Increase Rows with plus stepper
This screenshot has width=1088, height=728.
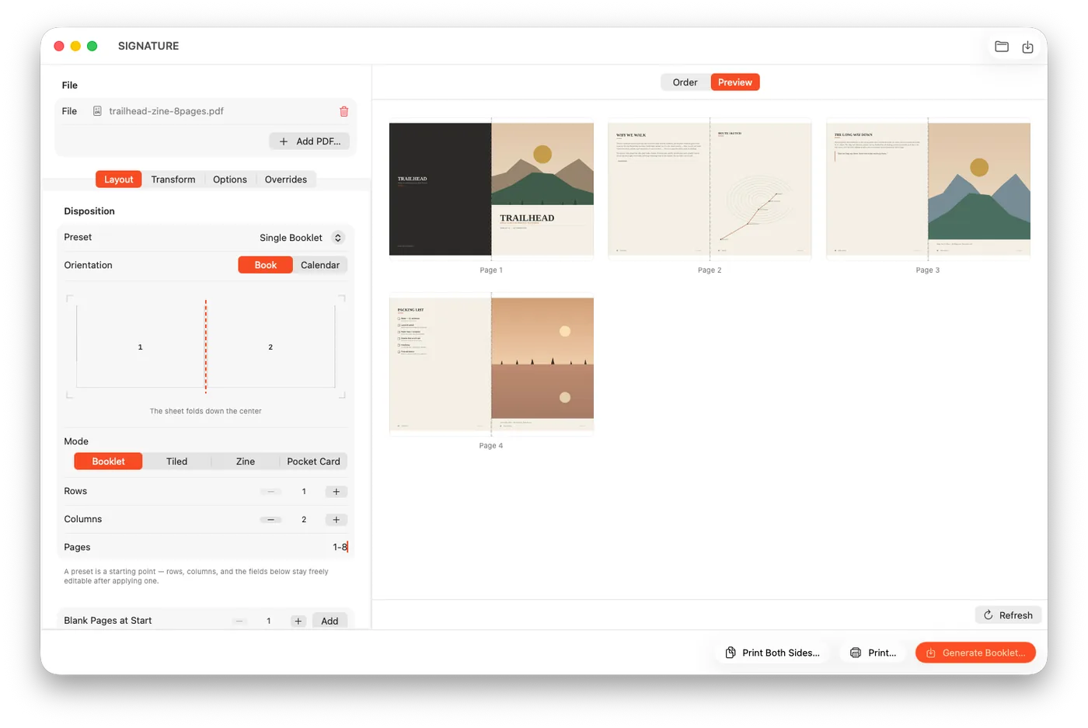(x=337, y=492)
